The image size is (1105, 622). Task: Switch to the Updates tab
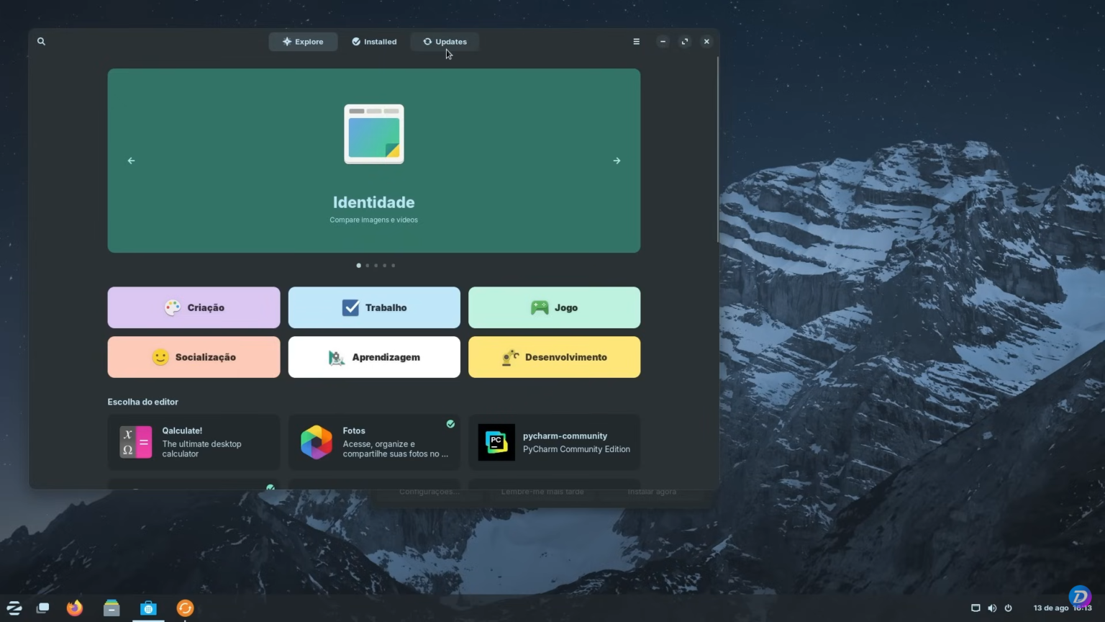tap(445, 41)
